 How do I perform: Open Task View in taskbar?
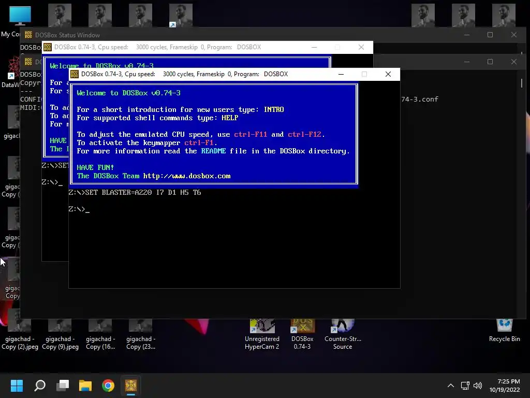pyautogui.click(x=63, y=386)
